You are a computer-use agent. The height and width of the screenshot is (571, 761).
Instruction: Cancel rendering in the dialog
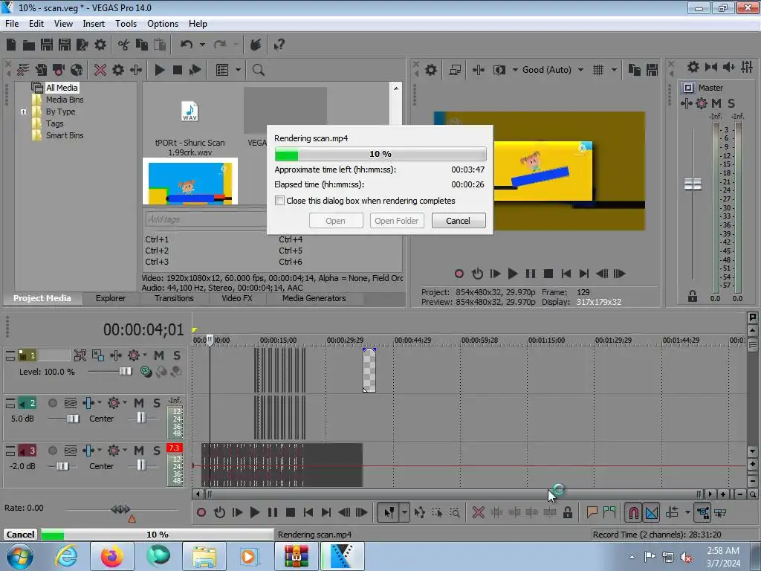click(x=458, y=220)
